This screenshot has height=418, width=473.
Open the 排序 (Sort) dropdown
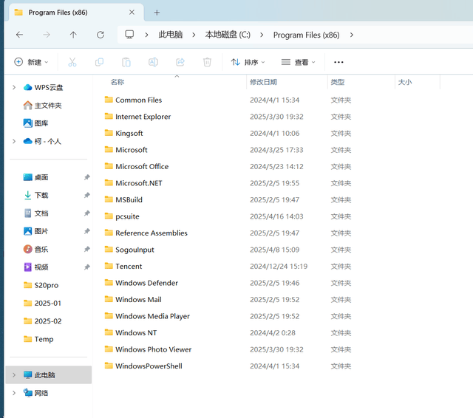[x=248, y=62]
